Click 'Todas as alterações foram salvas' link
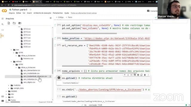The width and height of the screenshot is (191, 107). tap(84, 13)
